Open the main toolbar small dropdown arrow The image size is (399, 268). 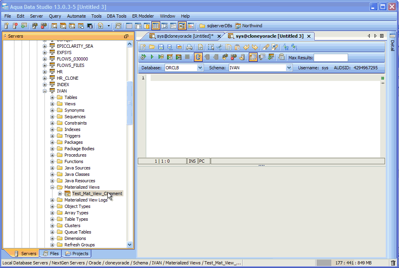click(109, 26)
